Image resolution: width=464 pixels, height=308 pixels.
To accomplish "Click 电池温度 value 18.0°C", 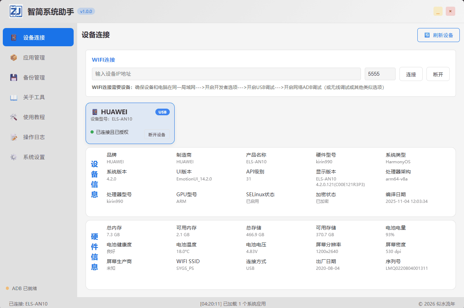I will click(183, 252).
